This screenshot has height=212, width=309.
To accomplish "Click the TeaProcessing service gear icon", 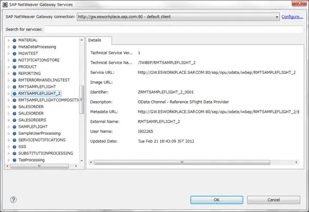I will pyautogui.click(x=14, y=160).
